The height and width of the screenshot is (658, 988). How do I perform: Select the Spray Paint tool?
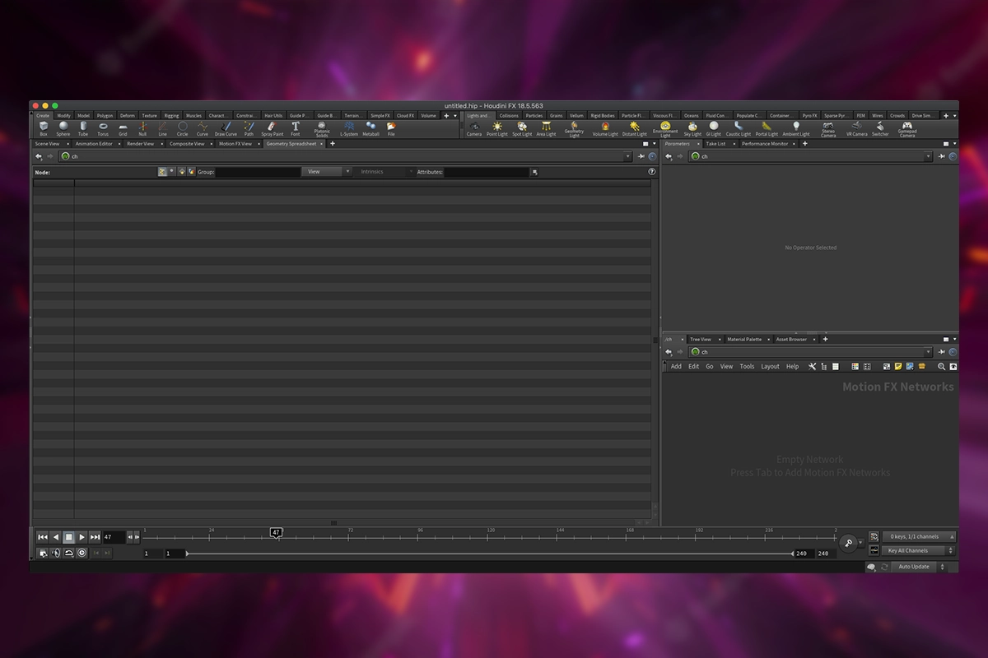272,128
